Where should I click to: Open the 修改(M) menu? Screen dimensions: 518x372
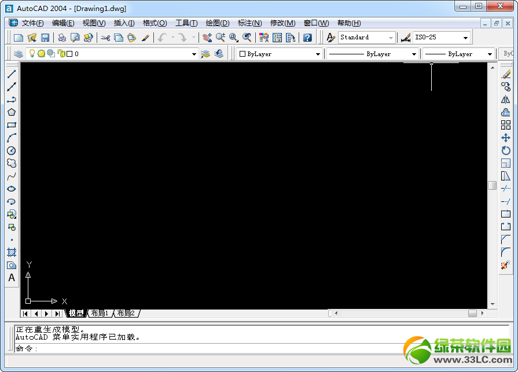(x=282, y=23)
